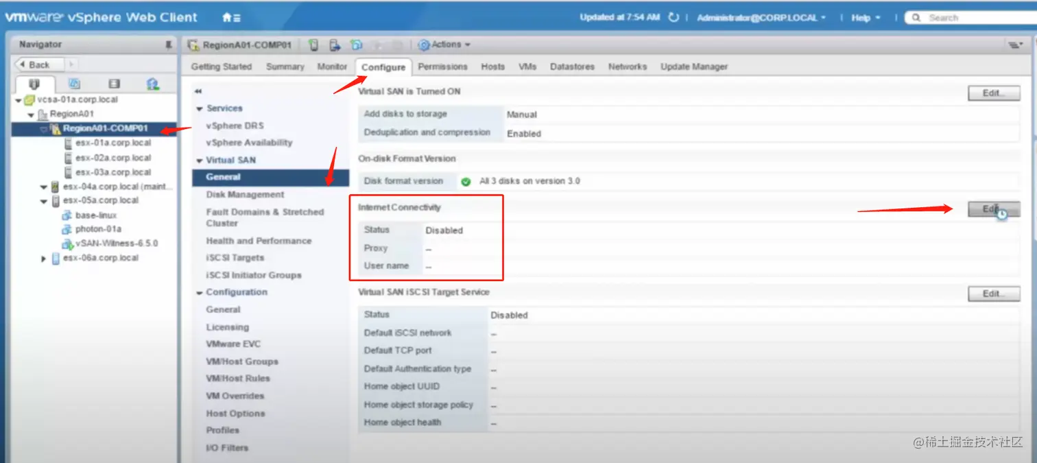
Task: Open the vSphere home menu icon
Action: (231, 18)
